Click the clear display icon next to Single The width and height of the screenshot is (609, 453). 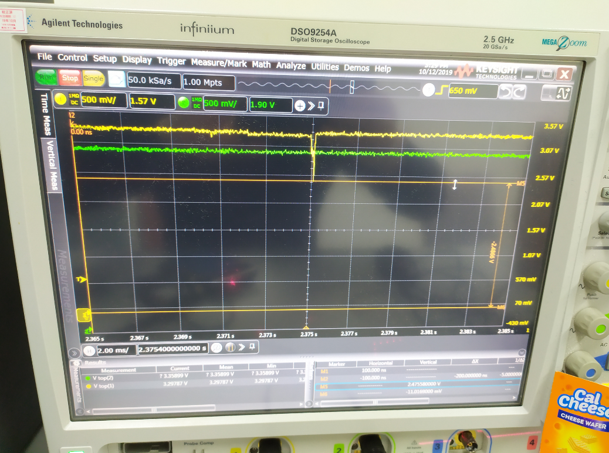tap(116, 80)
